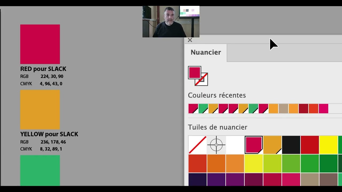Choose lemon yellow tile below crimson swatch
The image size is (342, 192).
point(254,163)
